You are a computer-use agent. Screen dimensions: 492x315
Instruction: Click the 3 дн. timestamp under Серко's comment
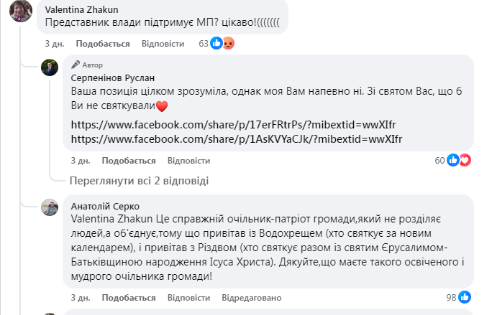[x=79, y=297]
